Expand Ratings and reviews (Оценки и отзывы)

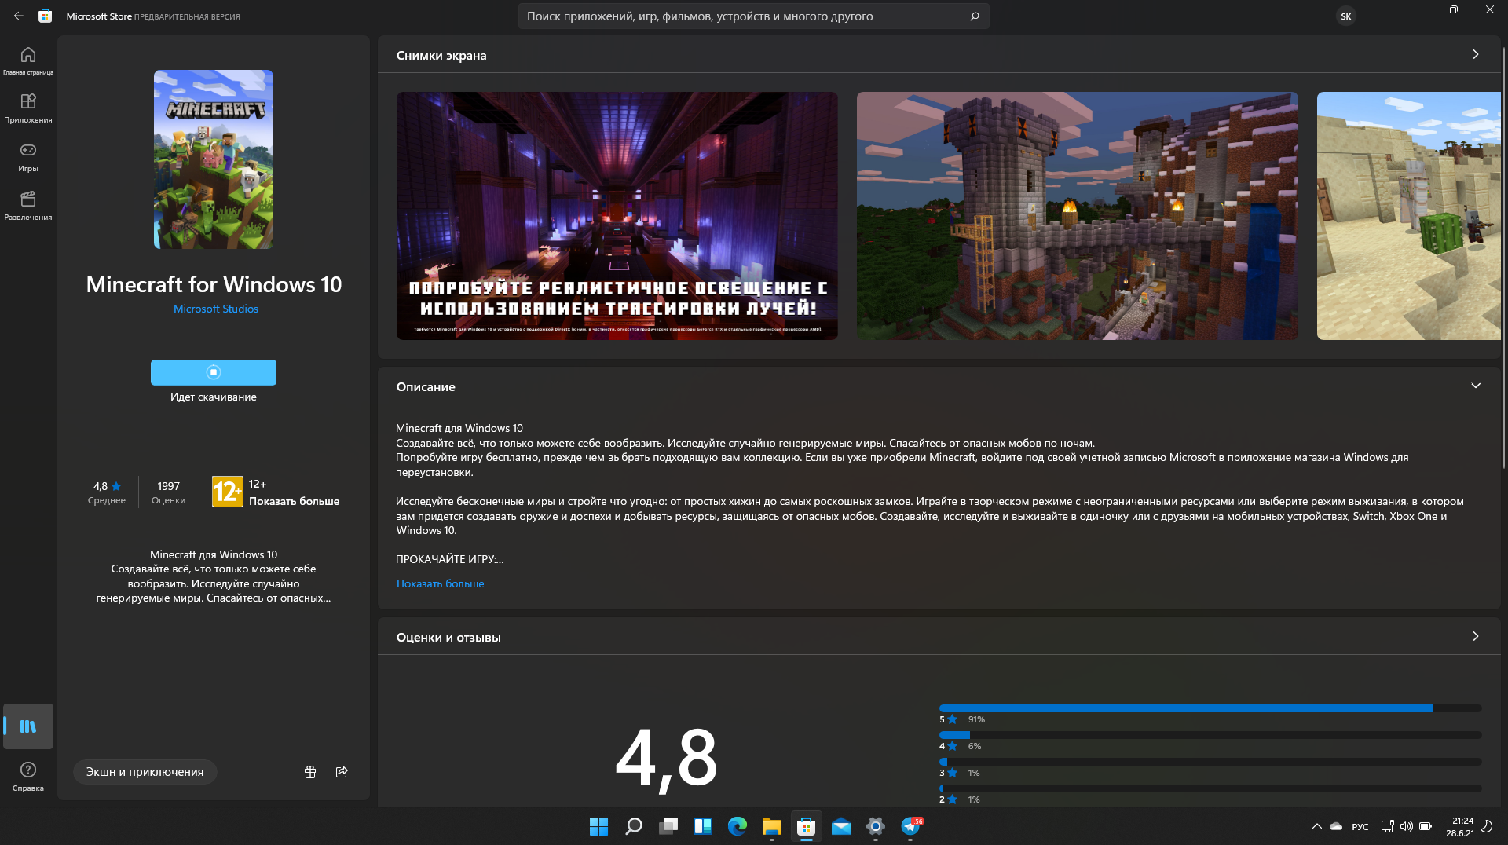[x=1475, y=637]
